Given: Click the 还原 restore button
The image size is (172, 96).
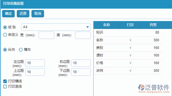Looking at the screenshot, I should 23,14.
